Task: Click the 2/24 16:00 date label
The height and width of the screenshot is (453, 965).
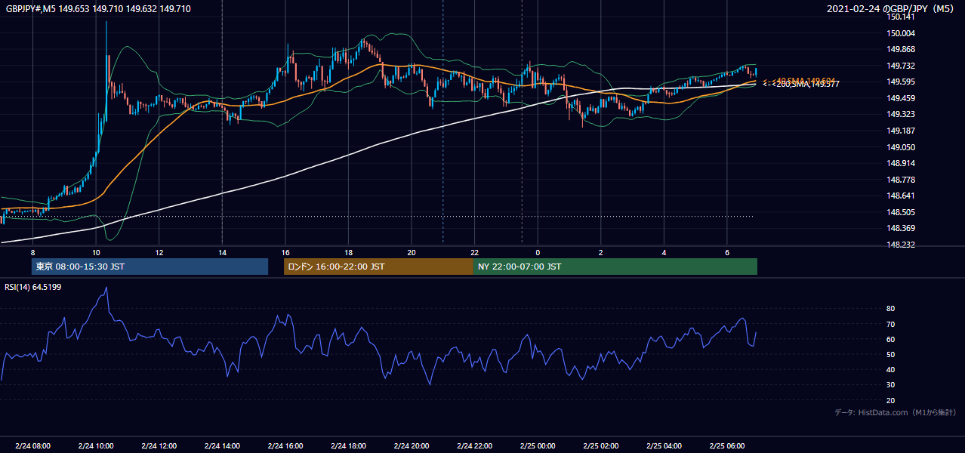Action: (x=285, y=446)
